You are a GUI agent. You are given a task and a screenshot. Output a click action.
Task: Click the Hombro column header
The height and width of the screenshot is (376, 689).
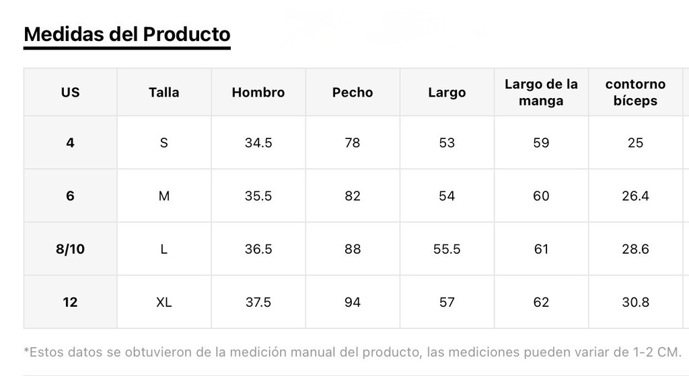click(258, 92)
